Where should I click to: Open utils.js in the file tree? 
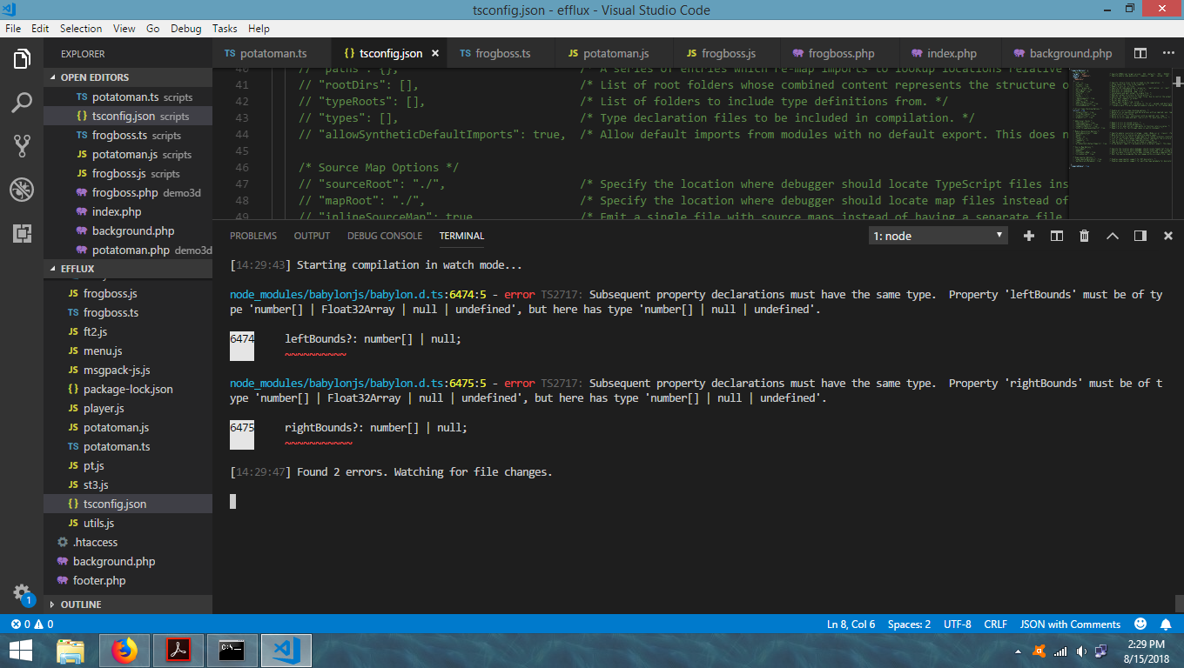[128, 523]
